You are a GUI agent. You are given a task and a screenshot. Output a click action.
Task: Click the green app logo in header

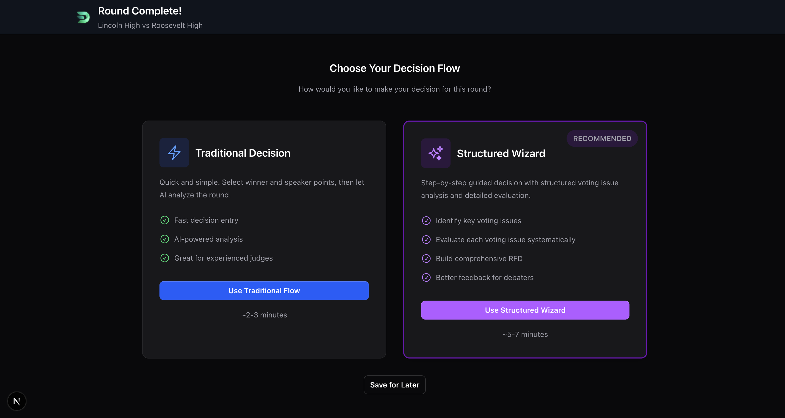(x=83, y=17)
